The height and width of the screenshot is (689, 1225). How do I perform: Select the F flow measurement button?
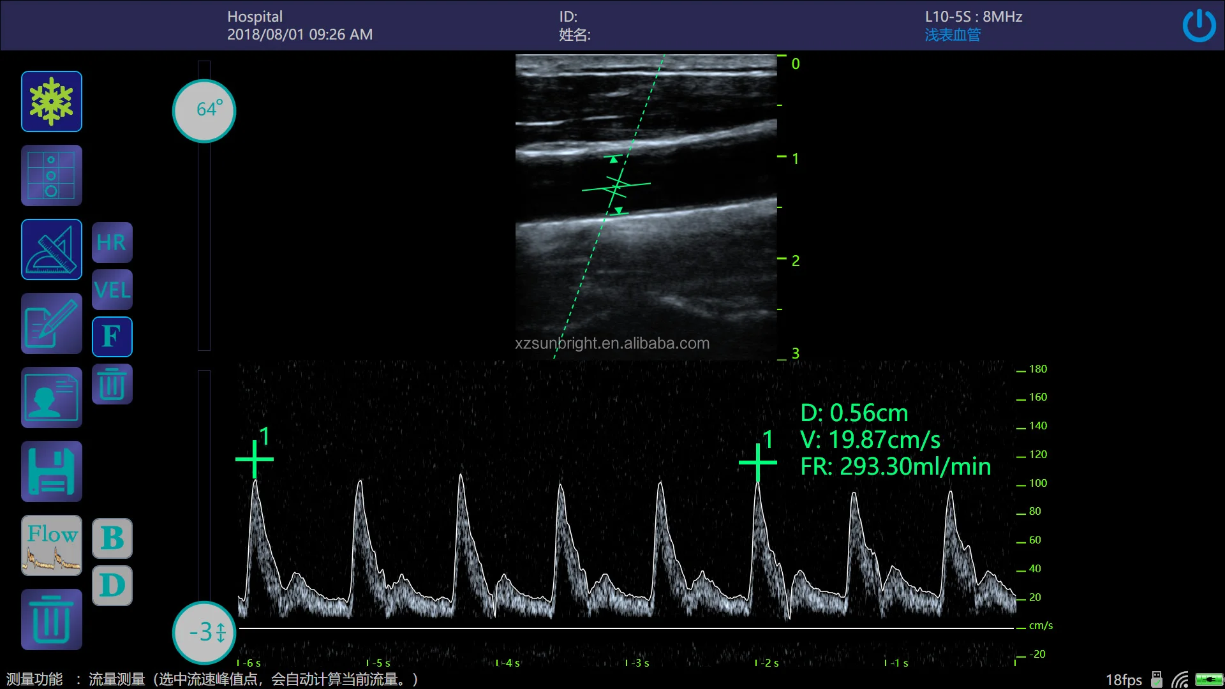point(112,336)
